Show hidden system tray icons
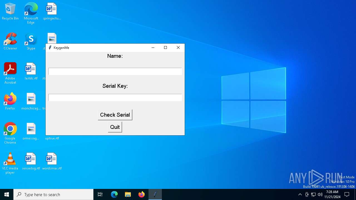The height and width of the screenshot is (200, 356). tap(300, 194)
